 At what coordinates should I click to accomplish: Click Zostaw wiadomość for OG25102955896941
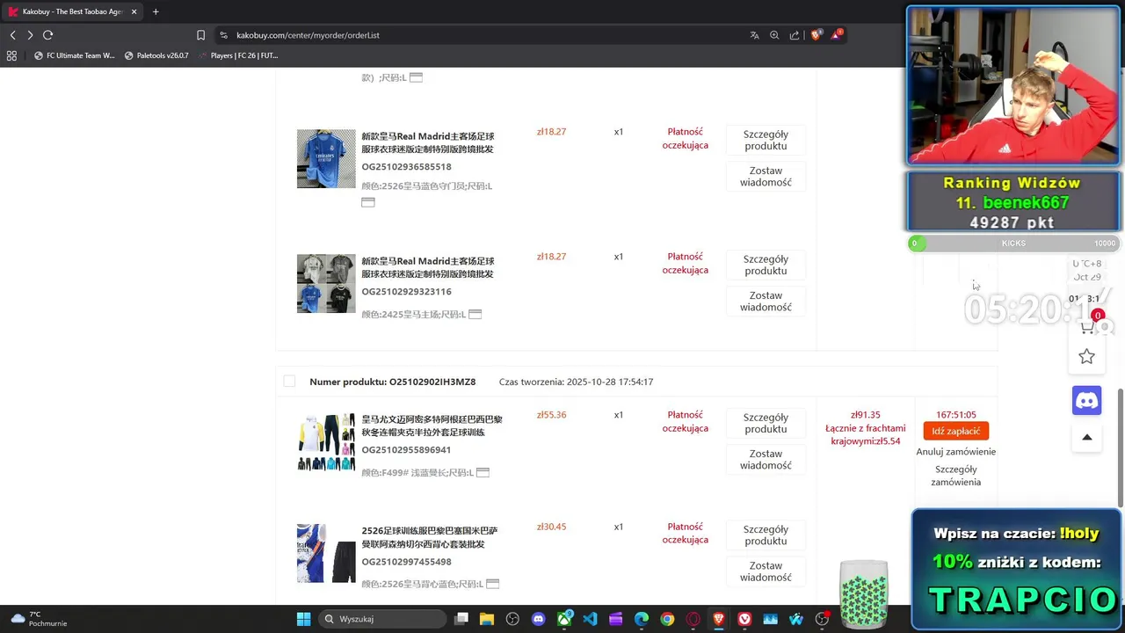(766, 459)
